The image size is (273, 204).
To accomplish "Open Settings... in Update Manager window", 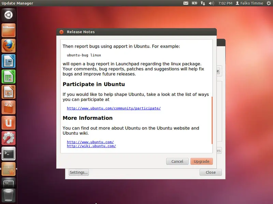I will pyautogui.click(x=78, y=172).
